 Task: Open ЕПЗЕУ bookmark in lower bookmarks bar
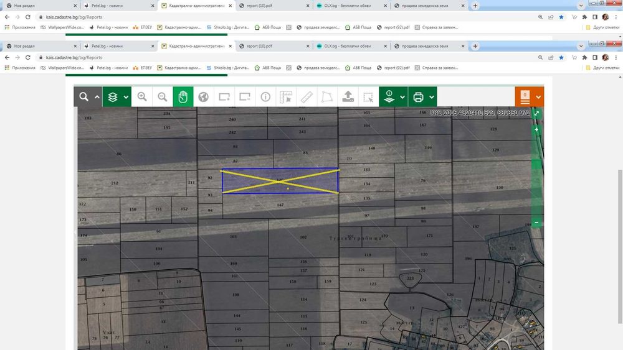click(142, 68)
